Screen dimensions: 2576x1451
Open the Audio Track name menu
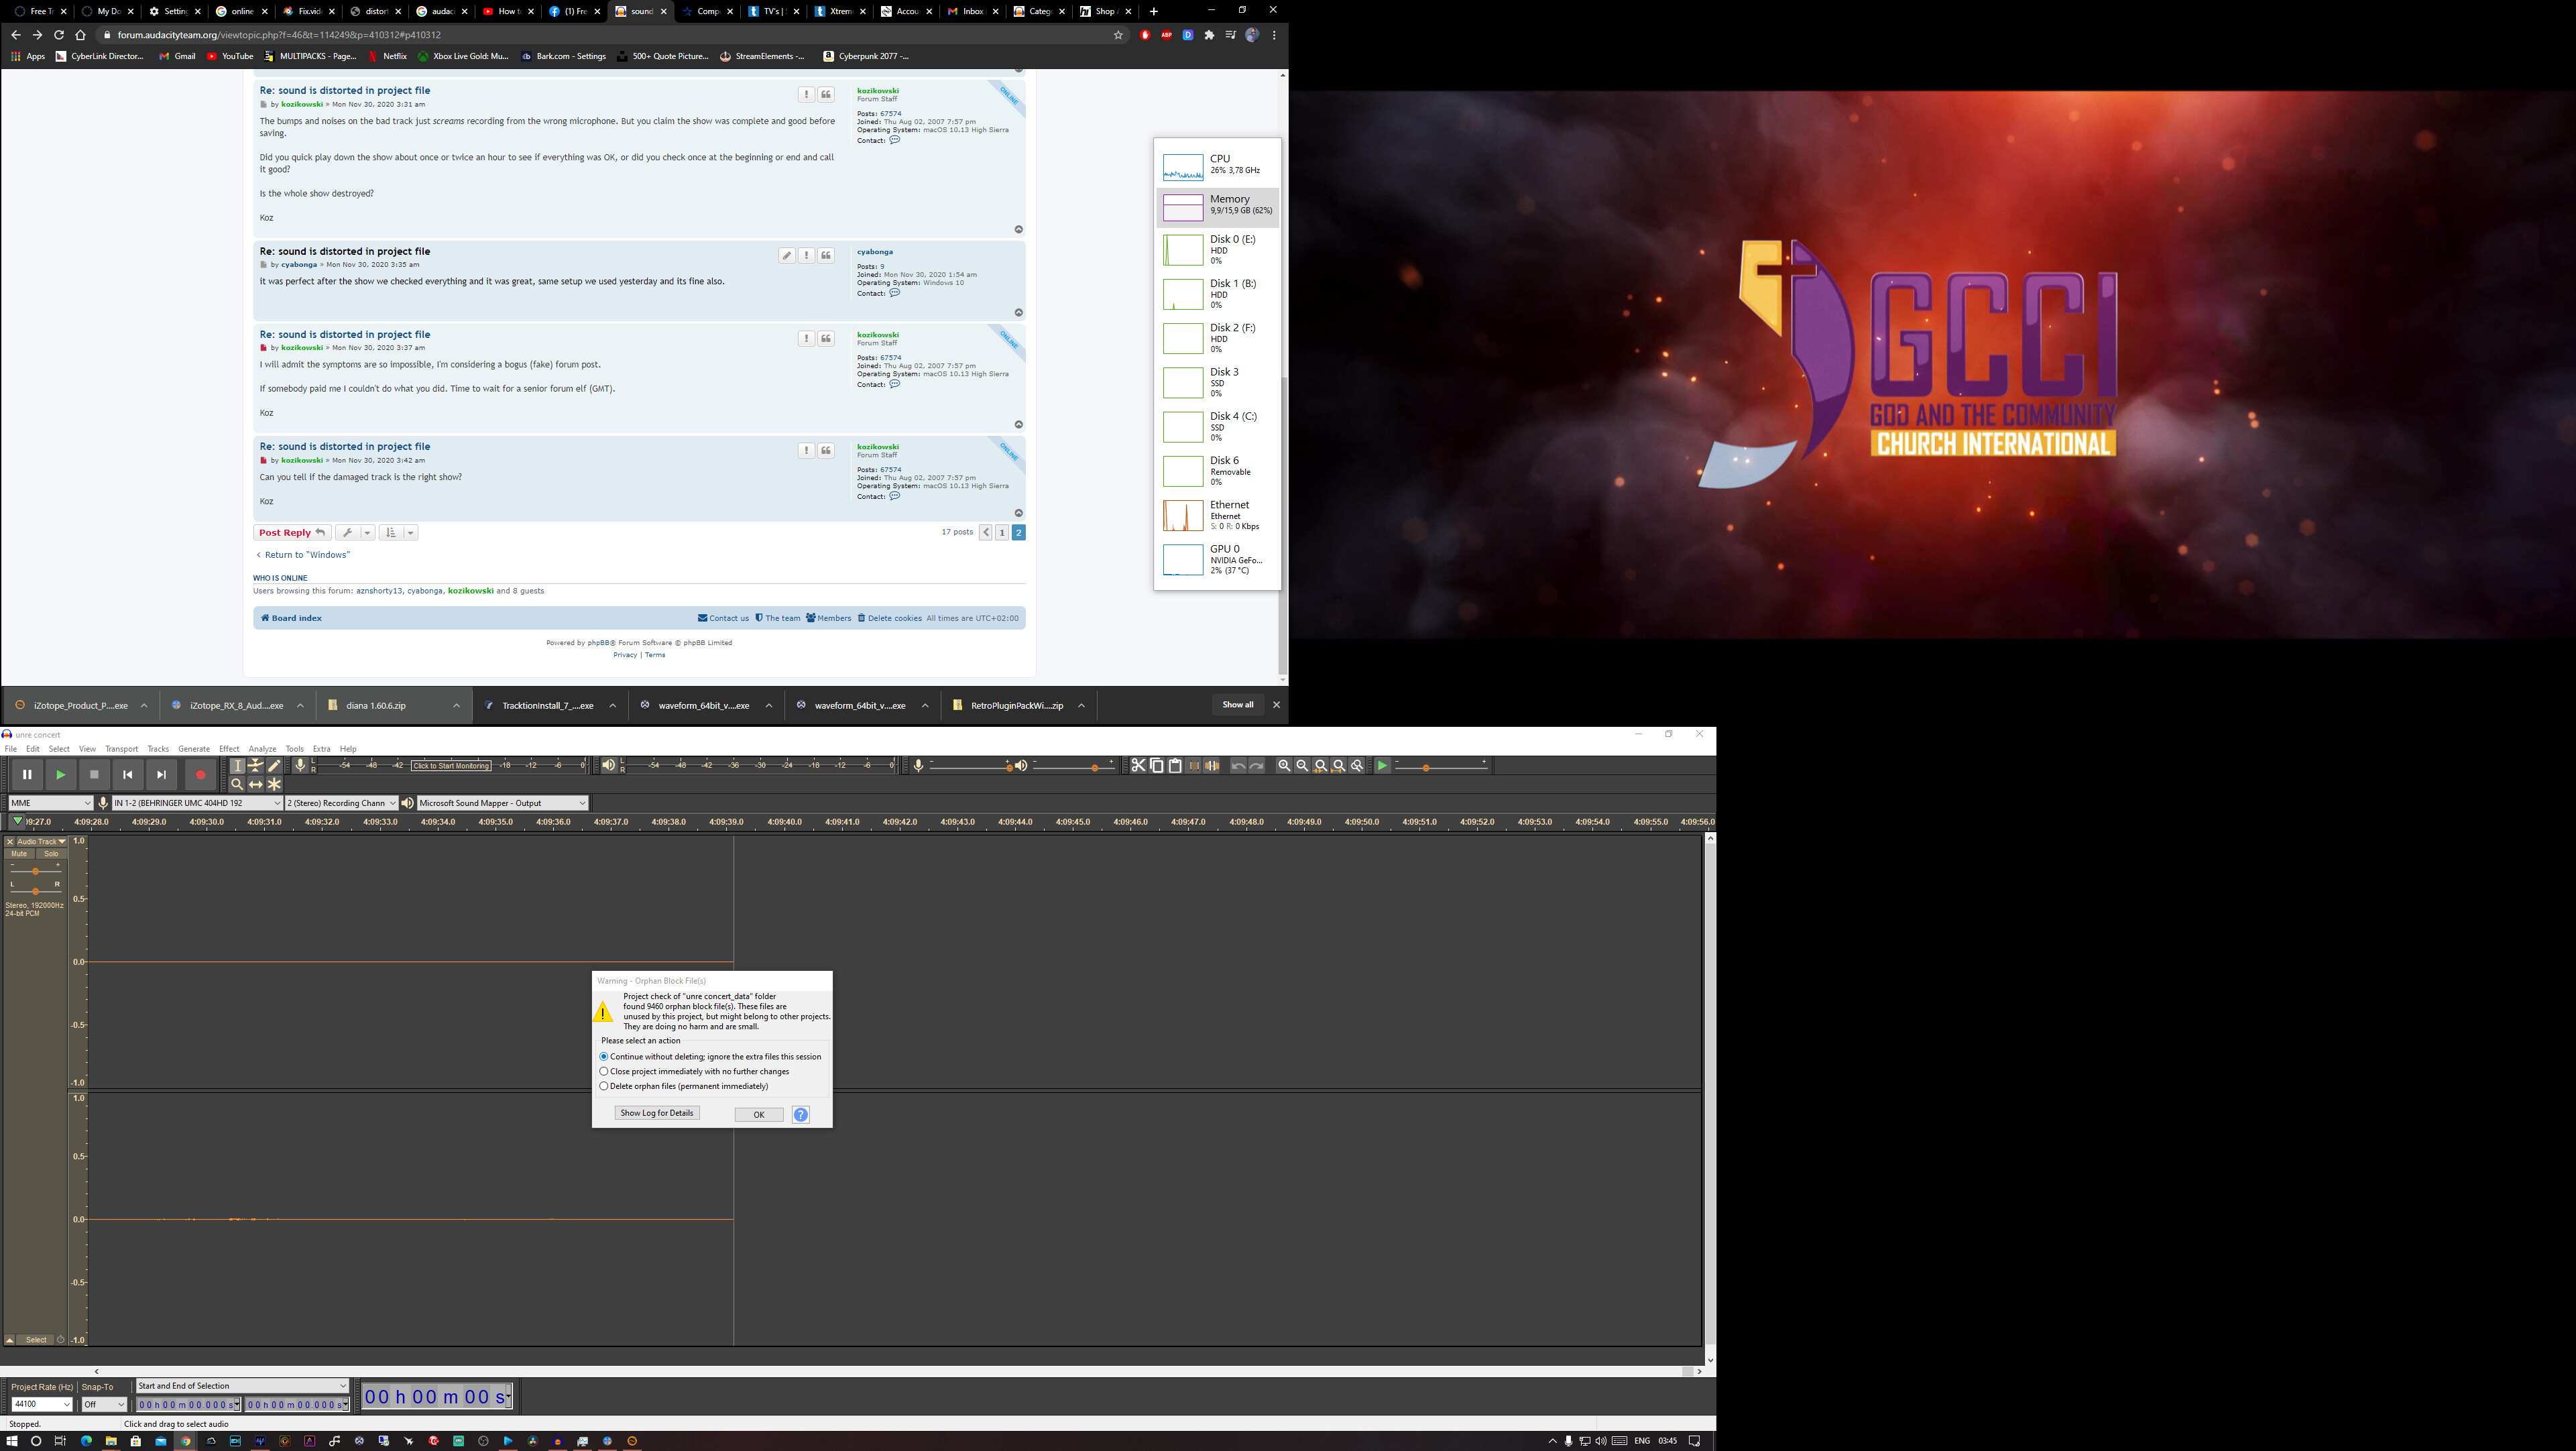(41, 842)
